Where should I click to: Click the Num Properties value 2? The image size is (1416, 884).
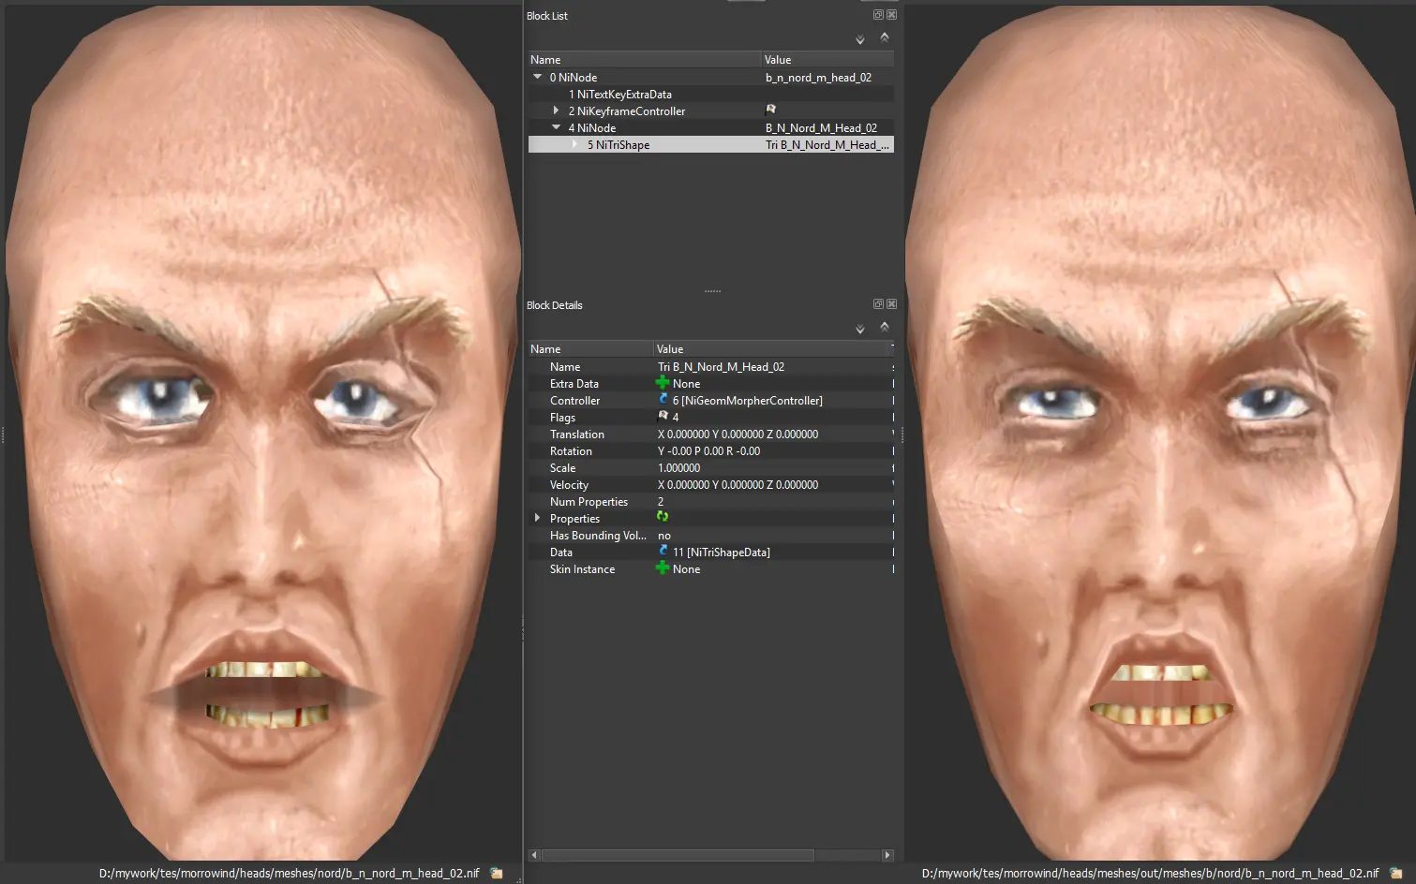(x=661, y=502)
